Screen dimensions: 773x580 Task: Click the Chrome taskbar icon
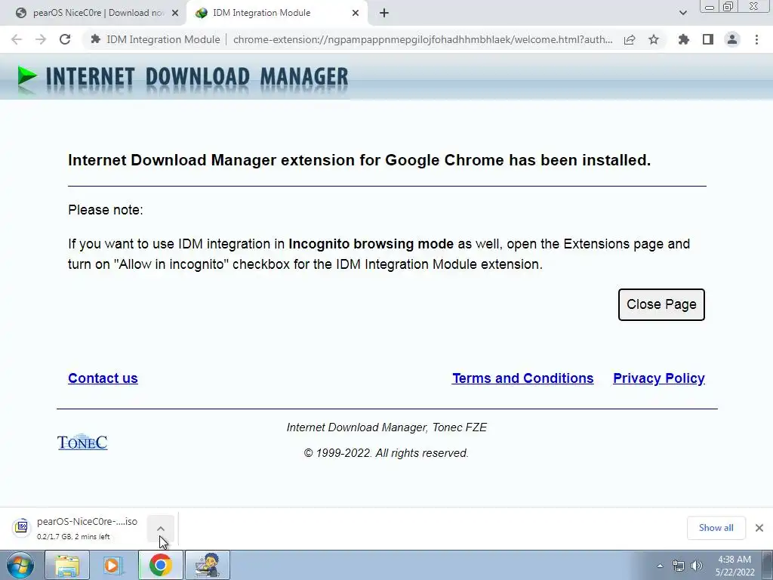point(160,565)
